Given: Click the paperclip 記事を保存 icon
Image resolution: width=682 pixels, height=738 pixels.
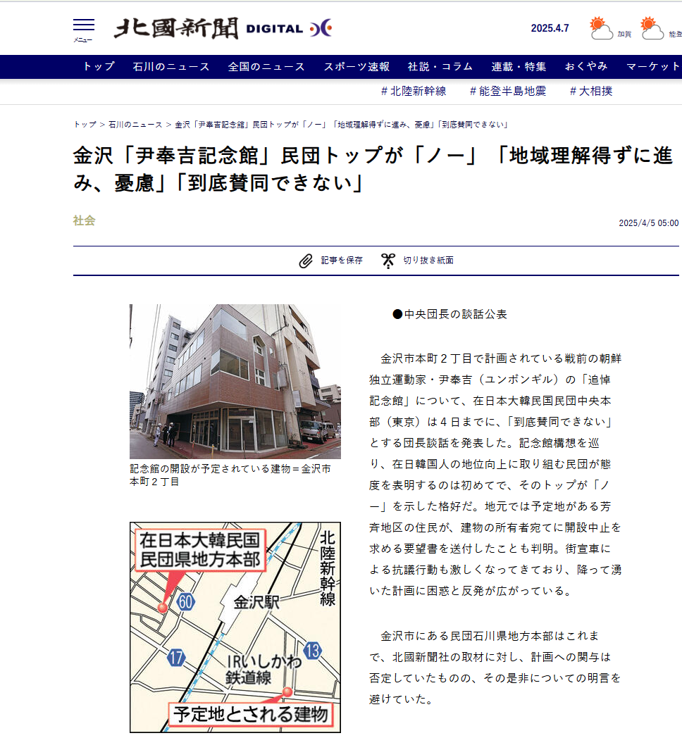Looking at the screenshot, I should pyautogui.click(x=306, y=261).
